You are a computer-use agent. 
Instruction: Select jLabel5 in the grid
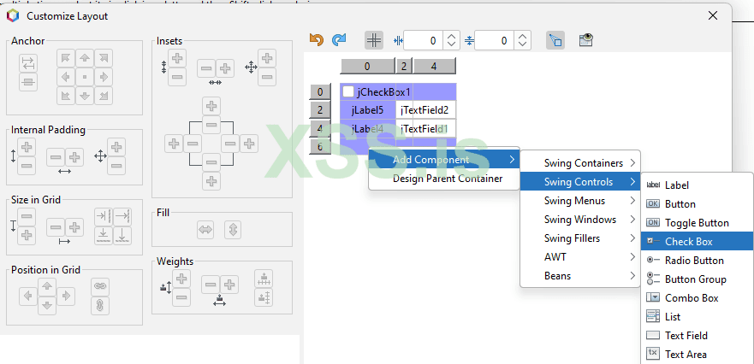[x=368, y=110]
